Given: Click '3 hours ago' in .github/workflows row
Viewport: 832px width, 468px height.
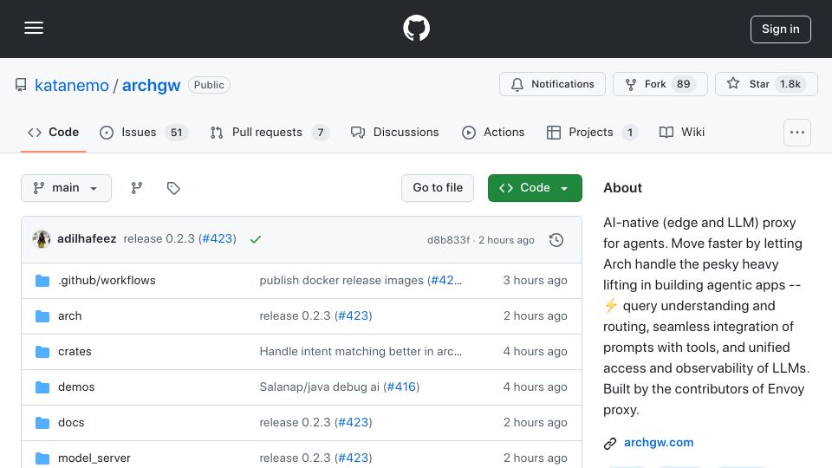Looking at the screenshot, I should click(535, 280).
